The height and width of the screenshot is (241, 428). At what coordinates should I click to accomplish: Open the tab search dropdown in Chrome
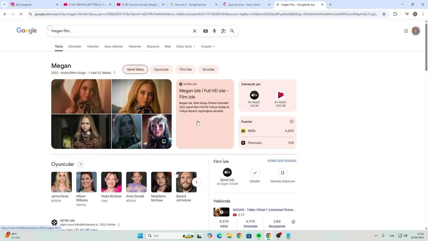tap(4, 5)
